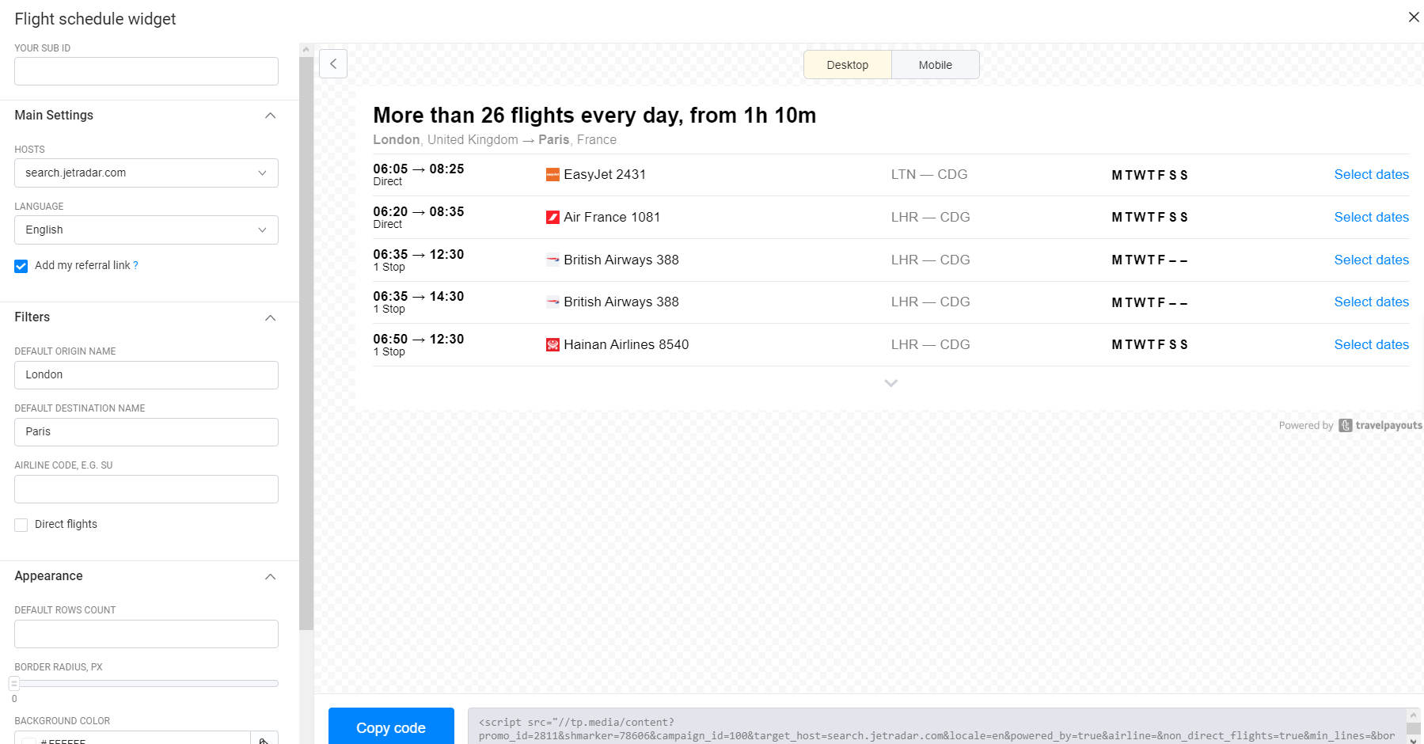Click the Default Rows Count input field
This screenshot has width=1424, height=744.
coord(146,634)
